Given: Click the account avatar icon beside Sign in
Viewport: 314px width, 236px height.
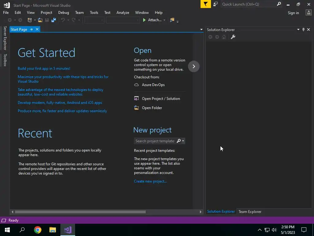Looking at the screenshot, I should (x=308, y=13).
